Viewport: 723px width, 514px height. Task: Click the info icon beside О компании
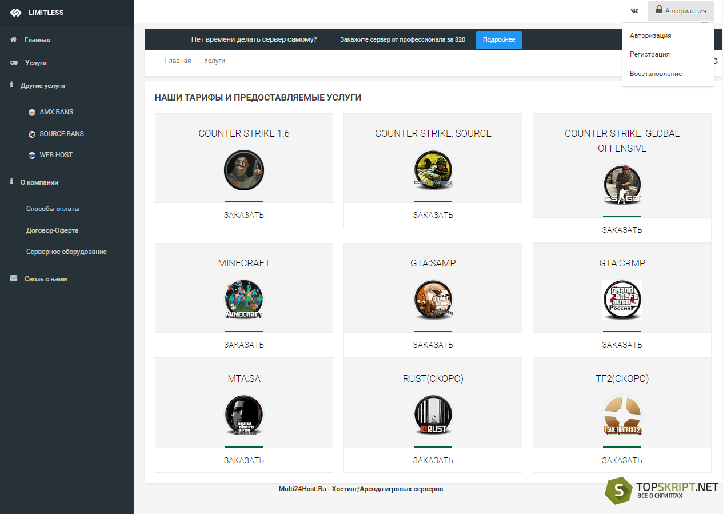(x=12, y=181)
